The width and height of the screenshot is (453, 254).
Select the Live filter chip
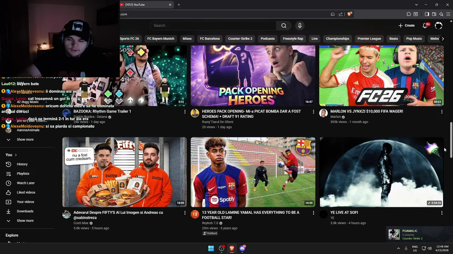tap(315, 38)
